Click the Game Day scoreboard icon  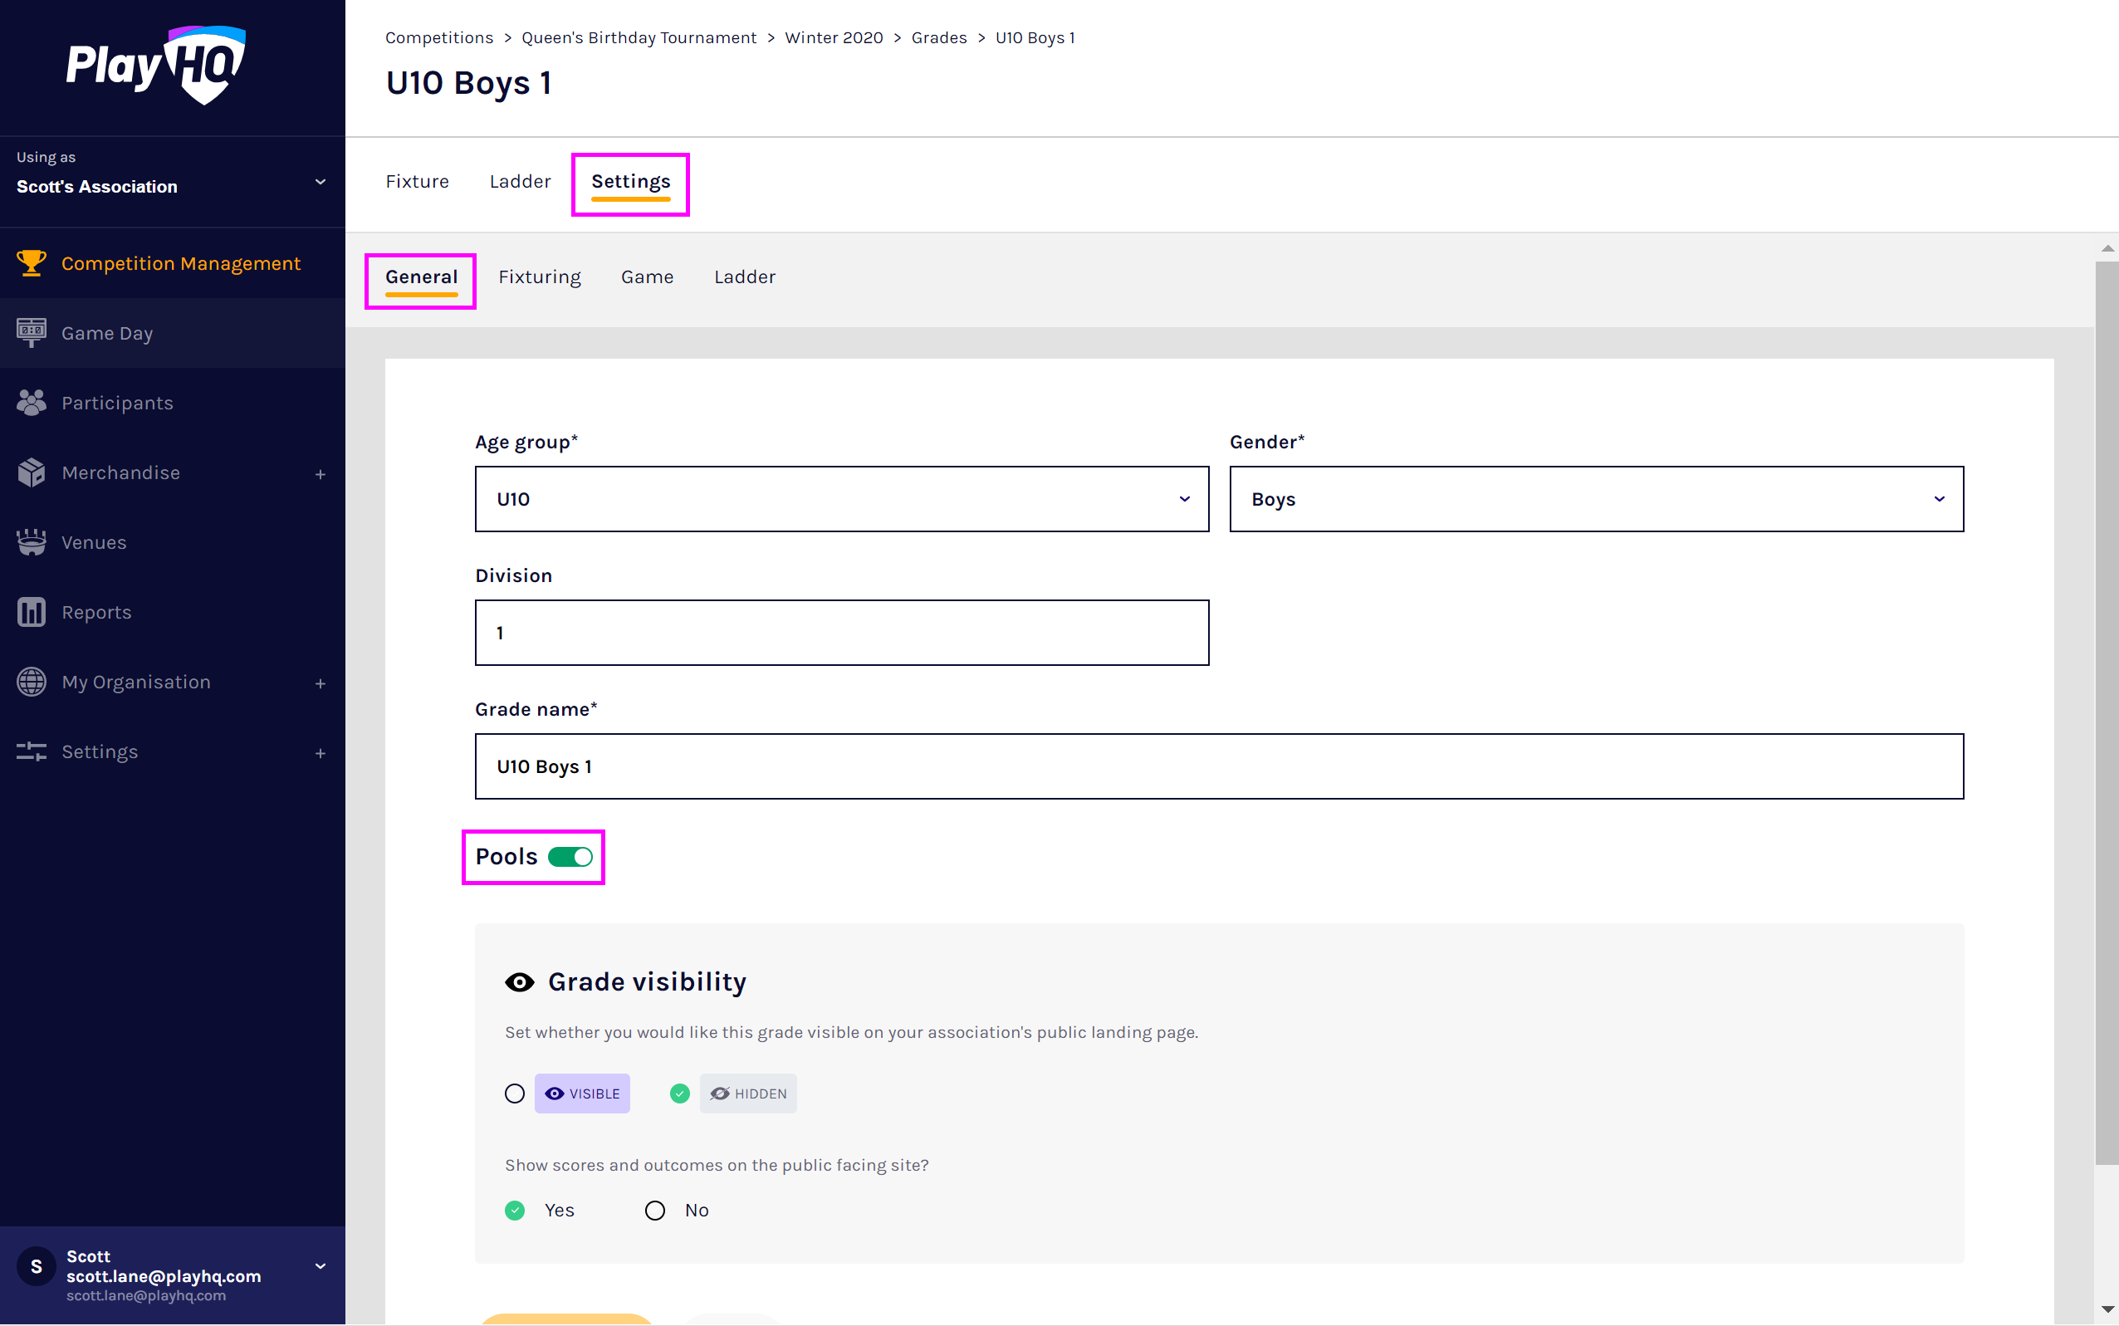(32, 333)
